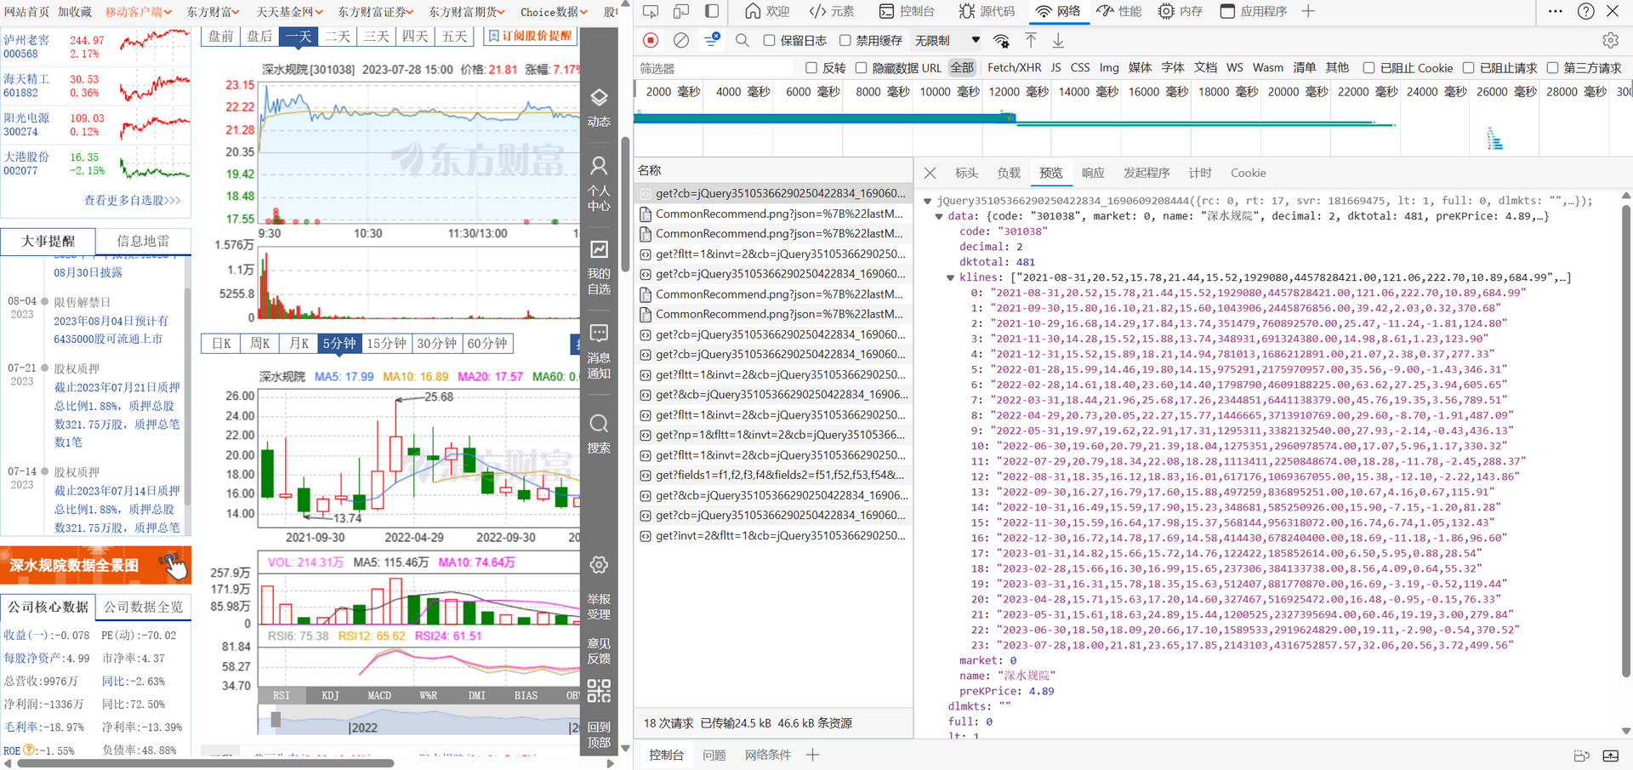Click 查看更多自选股 link
Image resolution: width=1633 pixels, height=770 pixels.
[x=132, y=200]
